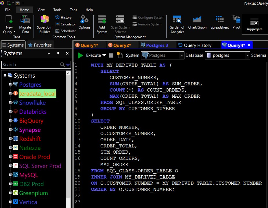
Task: Open the Database postgres dropdown
Action: click(x=247, y=55)
